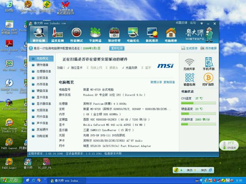Viewport: 246px width, 184px height.
Task: Select 硬件健康 in the sidebar
Action: pos(41,65)
